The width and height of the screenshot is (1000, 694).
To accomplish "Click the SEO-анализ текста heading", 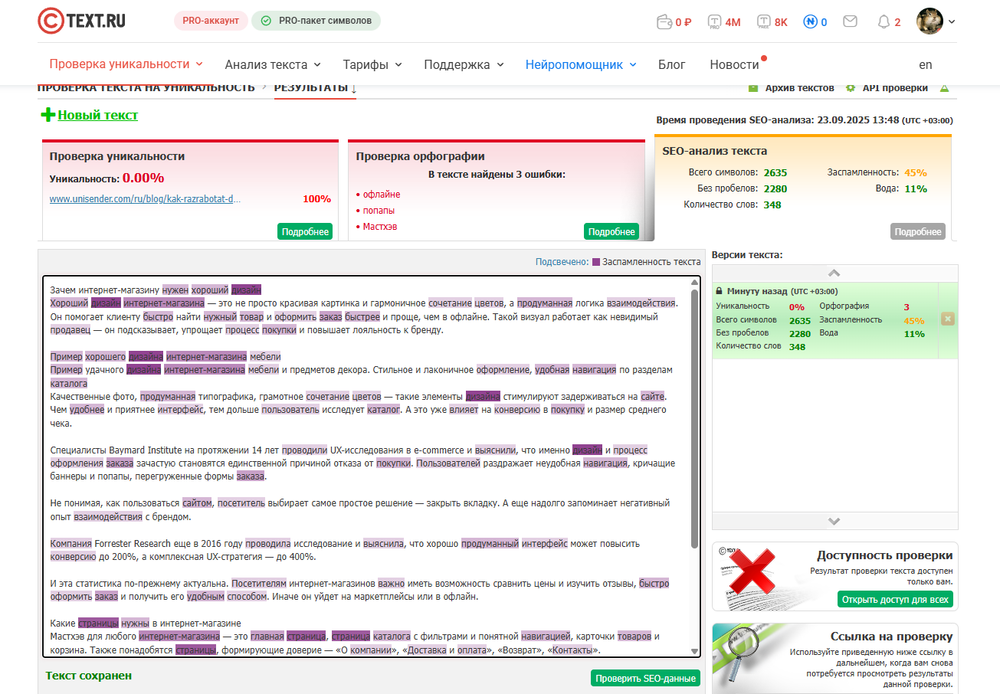I will pos(715,151).
